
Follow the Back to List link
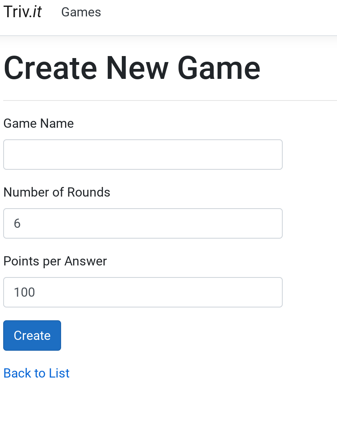click(x=36, y=373)
